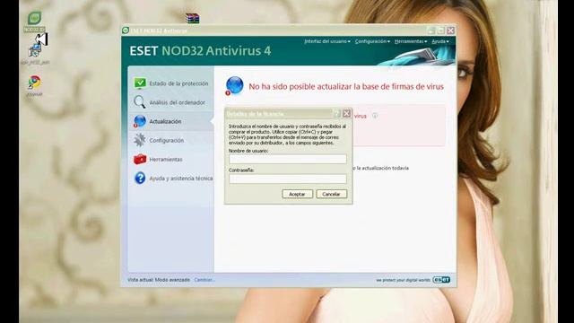This screenshot has width=574, height=323.
Task: Click the Cancelar button
Action: click(x=331, y=194)
